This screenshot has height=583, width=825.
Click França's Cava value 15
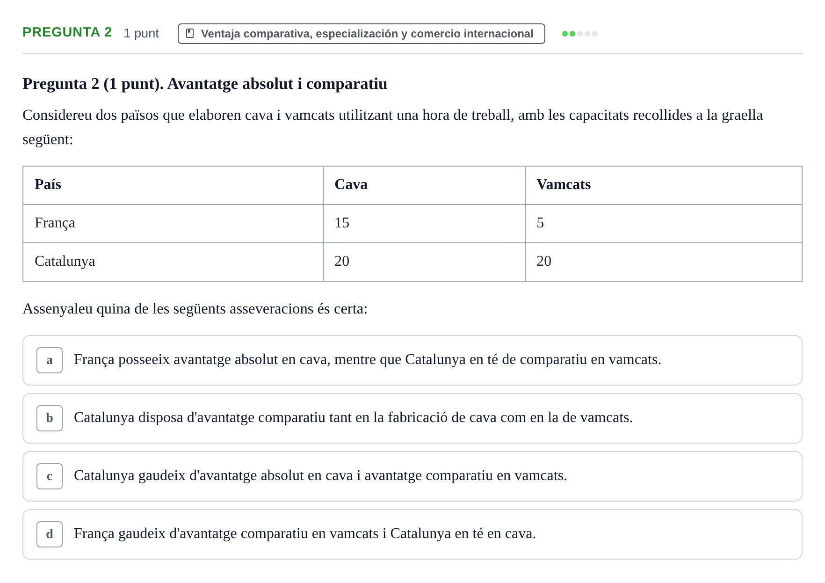[342, 223]
